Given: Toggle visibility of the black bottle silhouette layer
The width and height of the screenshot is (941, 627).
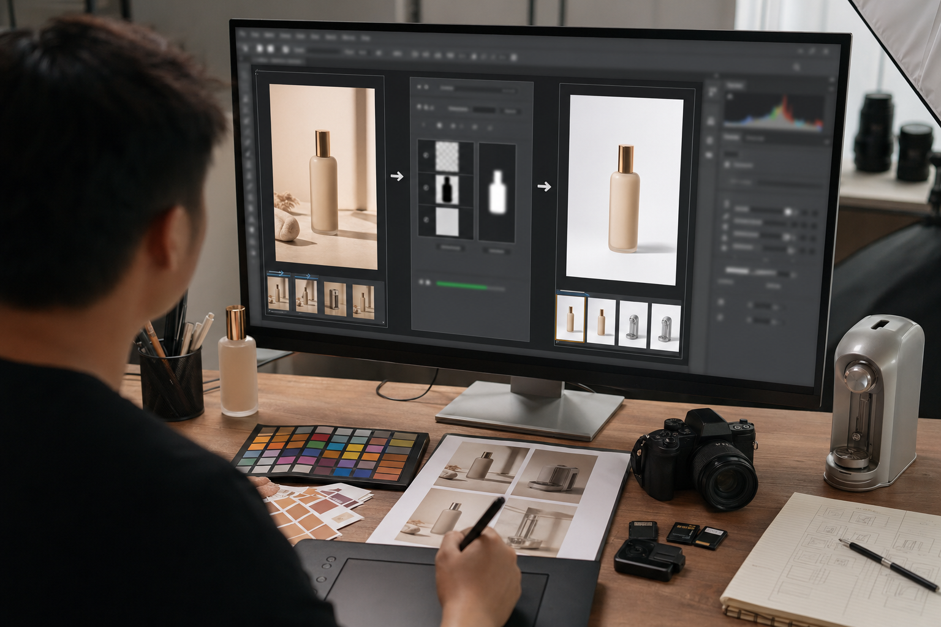Looking at the screenshot, I should coord(427,186).
